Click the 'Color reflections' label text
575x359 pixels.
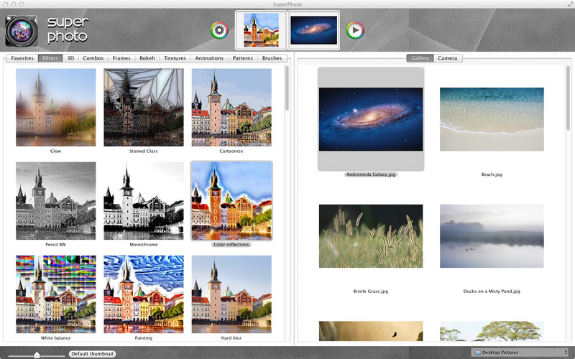pyautogui.click(x=231, y=244)
